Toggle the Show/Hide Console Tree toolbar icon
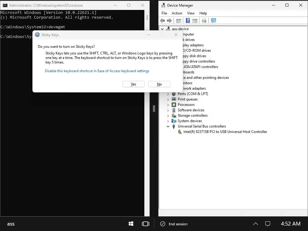The image size is (308, 231). pos(179,21)
